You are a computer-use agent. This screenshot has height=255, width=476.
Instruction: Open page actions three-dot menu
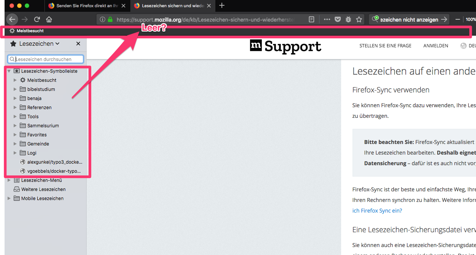[327, 19]
